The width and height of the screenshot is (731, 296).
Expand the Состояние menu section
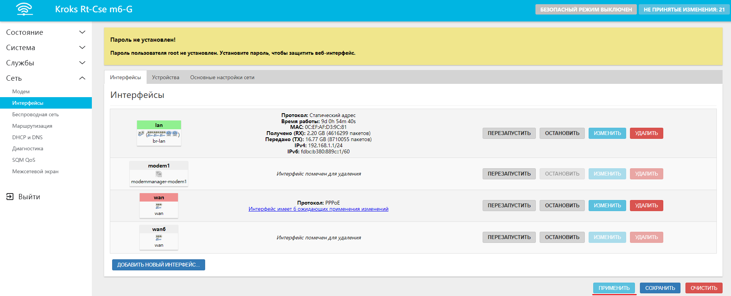click(x=82, y=32)
